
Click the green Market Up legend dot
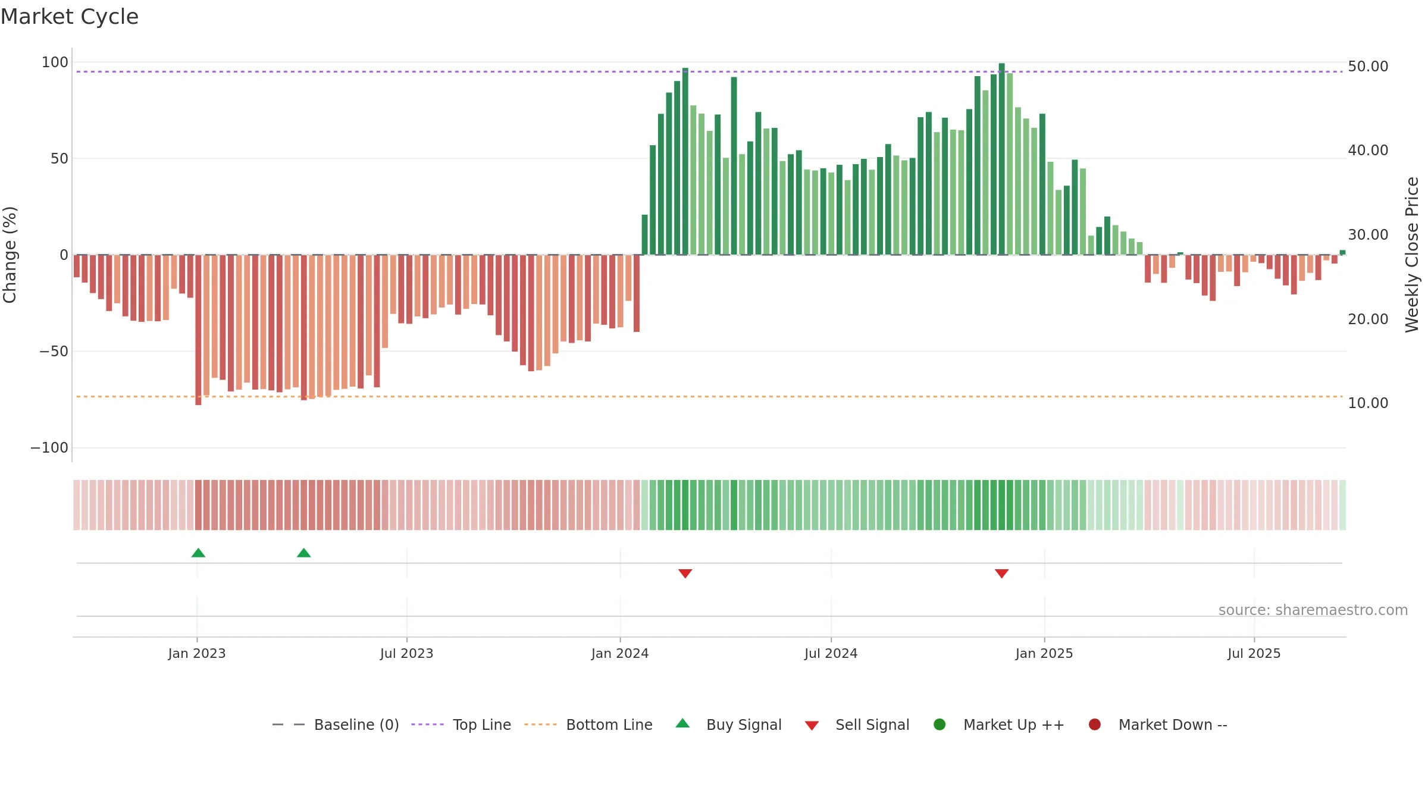click(940, 724)
